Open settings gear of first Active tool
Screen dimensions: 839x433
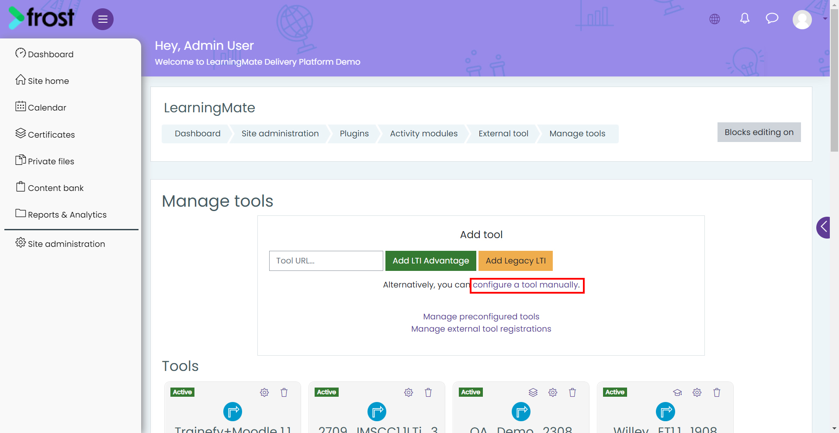264,392
